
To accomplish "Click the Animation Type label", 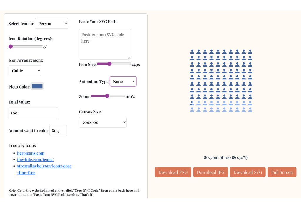I will click(x=94, y=82).
